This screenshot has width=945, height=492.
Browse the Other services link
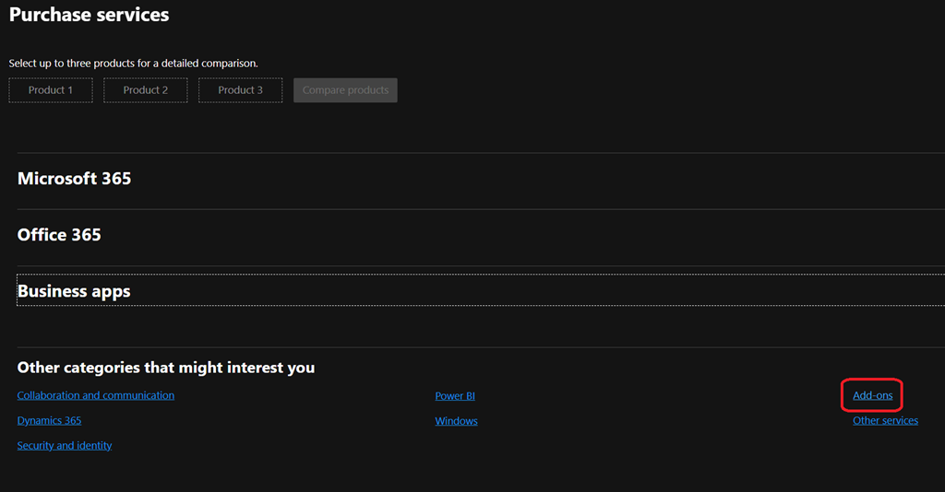(885, 420)
